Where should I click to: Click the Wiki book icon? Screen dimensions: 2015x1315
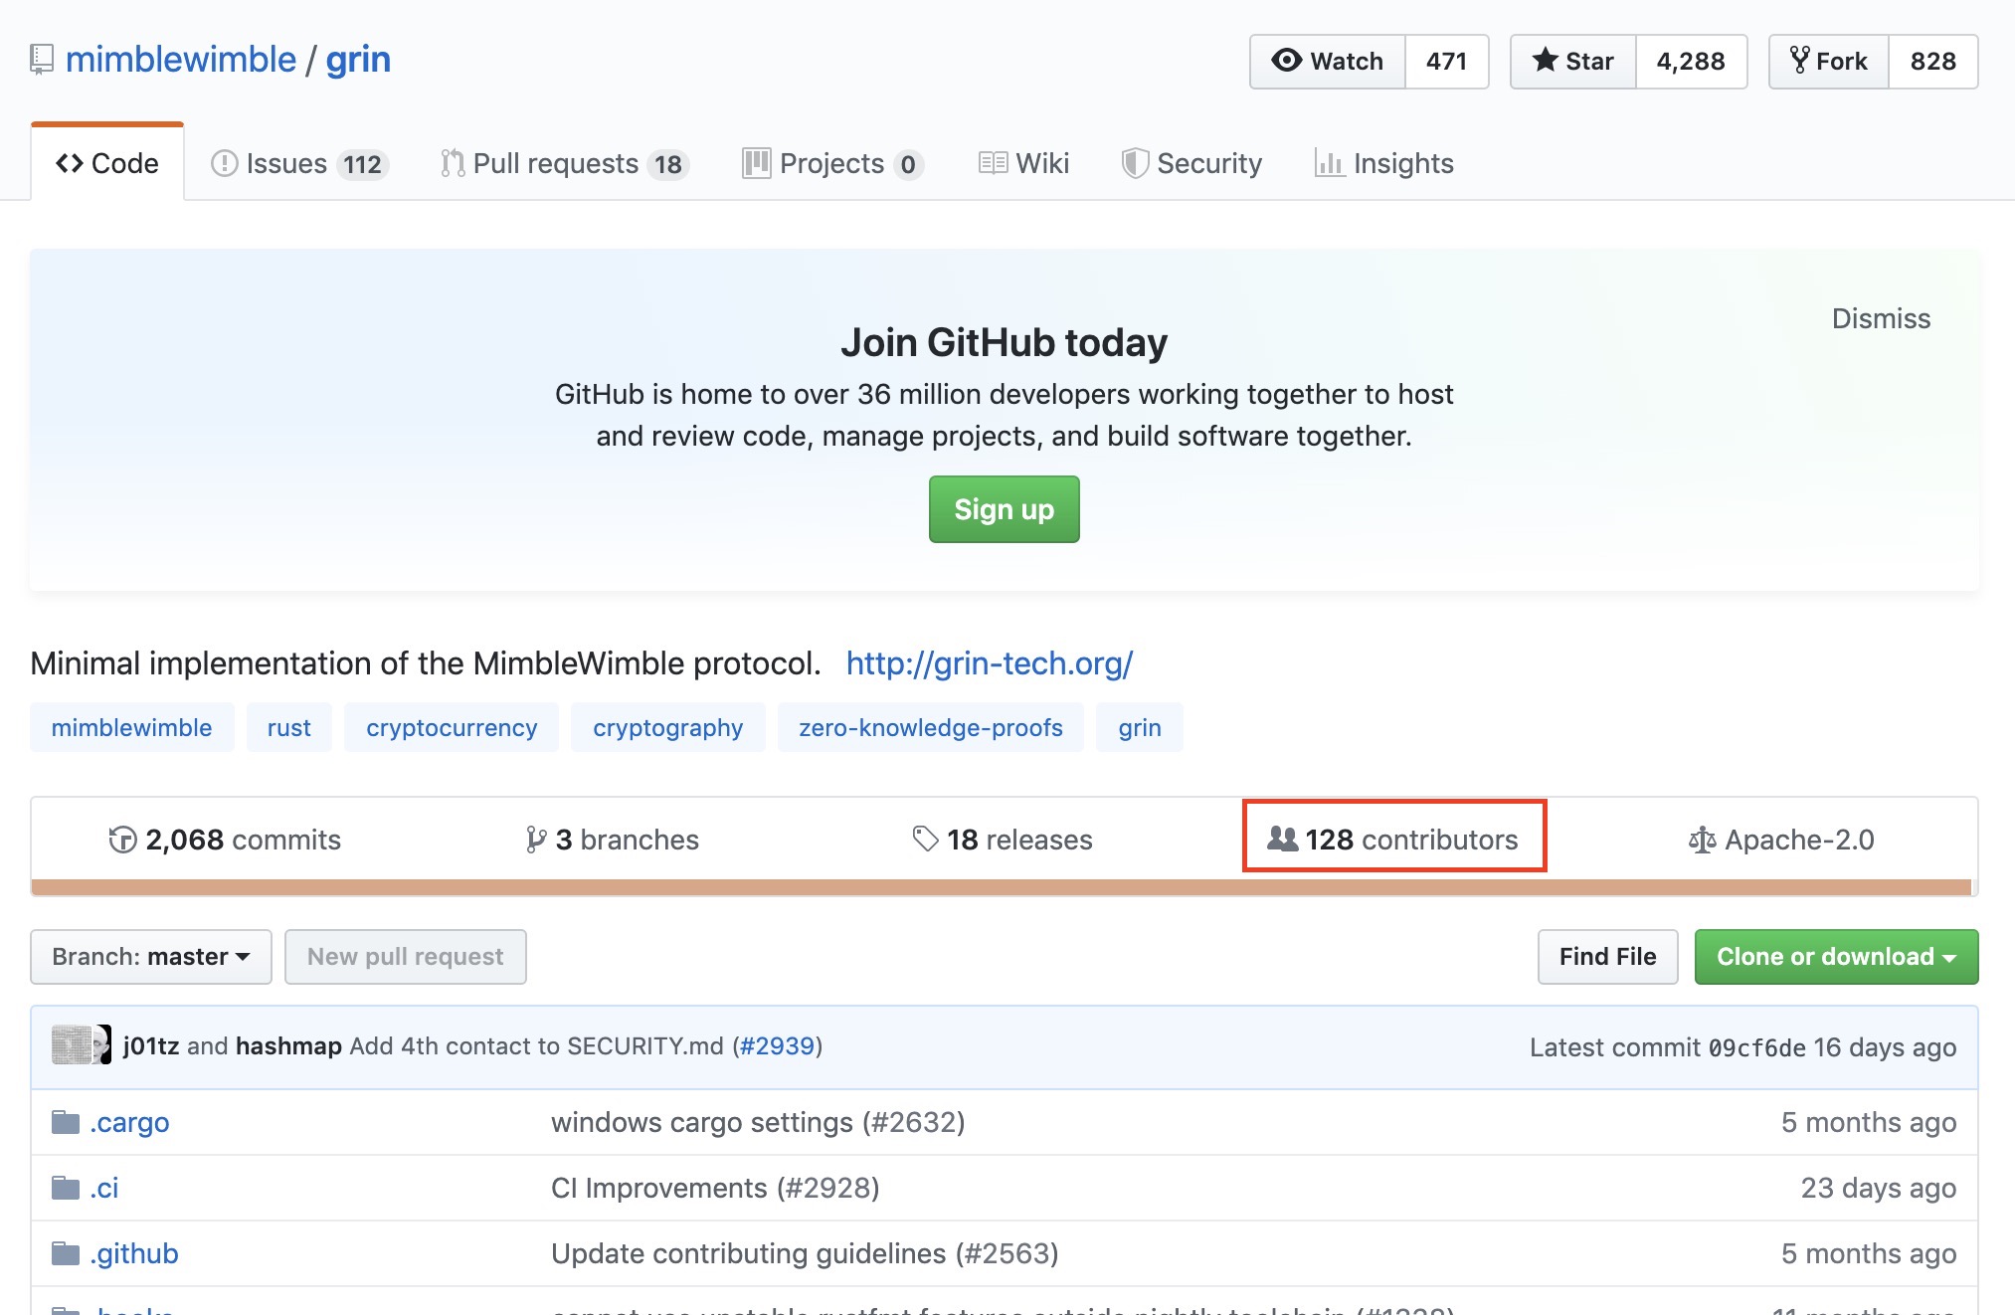[993, 163]
